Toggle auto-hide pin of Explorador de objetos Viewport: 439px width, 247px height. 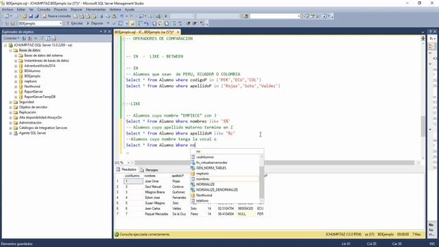105,32
